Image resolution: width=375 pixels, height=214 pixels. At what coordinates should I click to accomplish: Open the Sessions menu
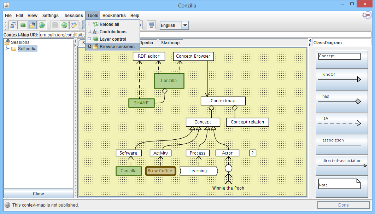click(x=74, y=15)
